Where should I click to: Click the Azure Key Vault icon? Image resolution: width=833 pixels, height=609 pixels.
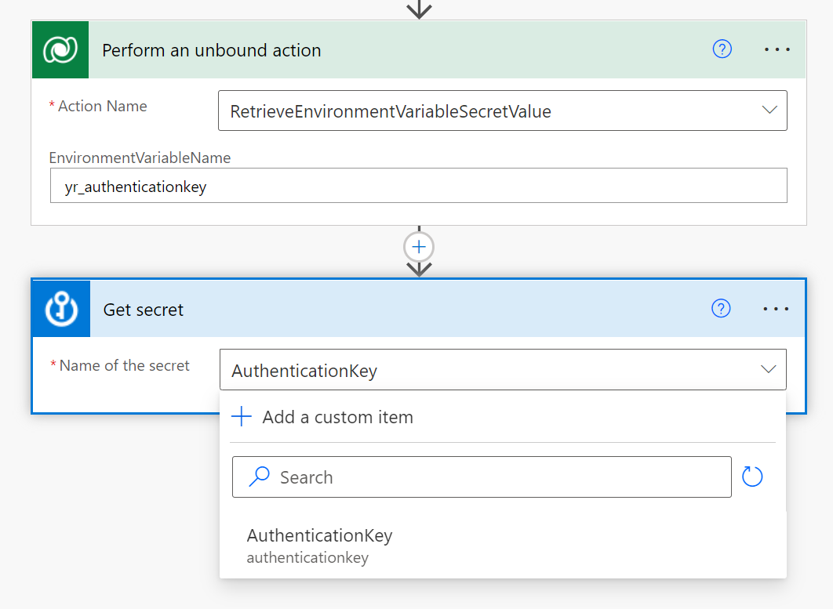[x=60, y=308]
